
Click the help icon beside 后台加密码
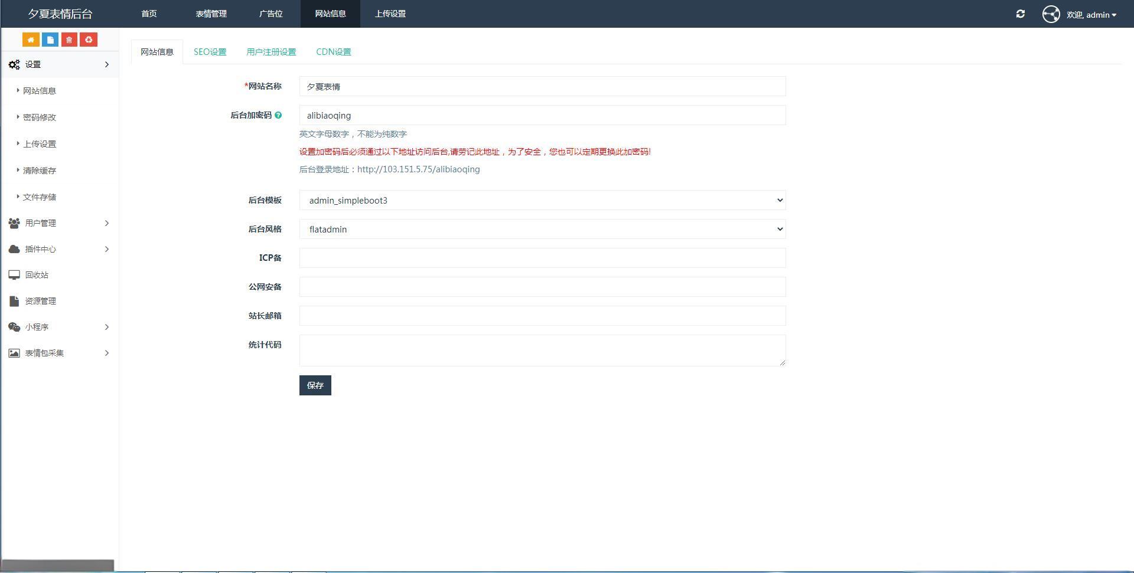click(278, 115)
